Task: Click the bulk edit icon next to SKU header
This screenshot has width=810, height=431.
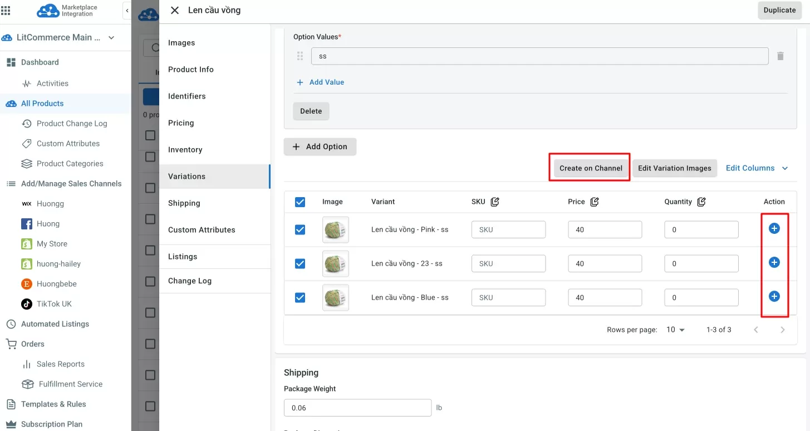Action: pyautogui.click(x=495, y=202)
